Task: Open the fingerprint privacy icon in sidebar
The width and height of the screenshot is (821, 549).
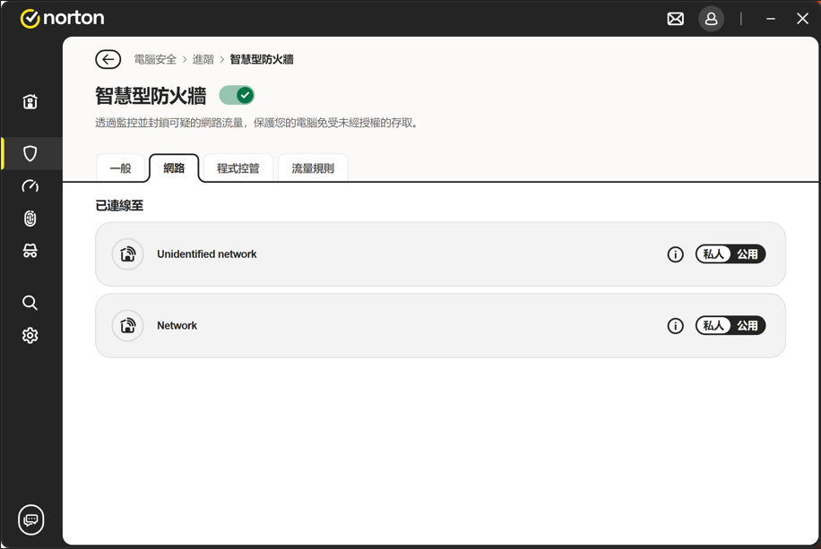Action: tap(30, 219)
